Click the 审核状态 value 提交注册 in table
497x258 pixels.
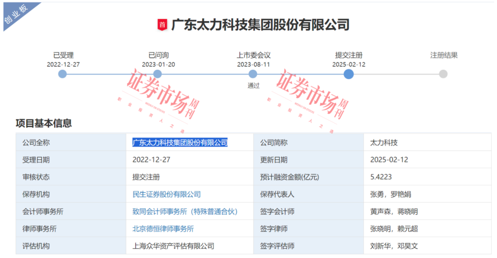(146, 177)
